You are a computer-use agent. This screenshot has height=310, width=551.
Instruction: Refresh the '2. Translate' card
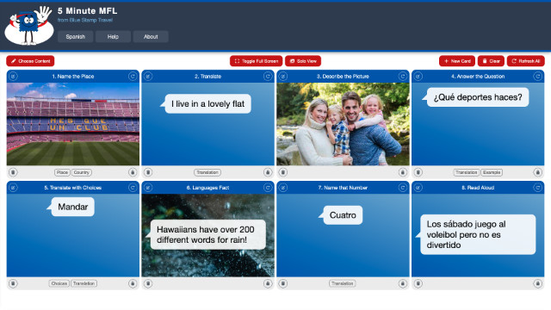point(268,77)
